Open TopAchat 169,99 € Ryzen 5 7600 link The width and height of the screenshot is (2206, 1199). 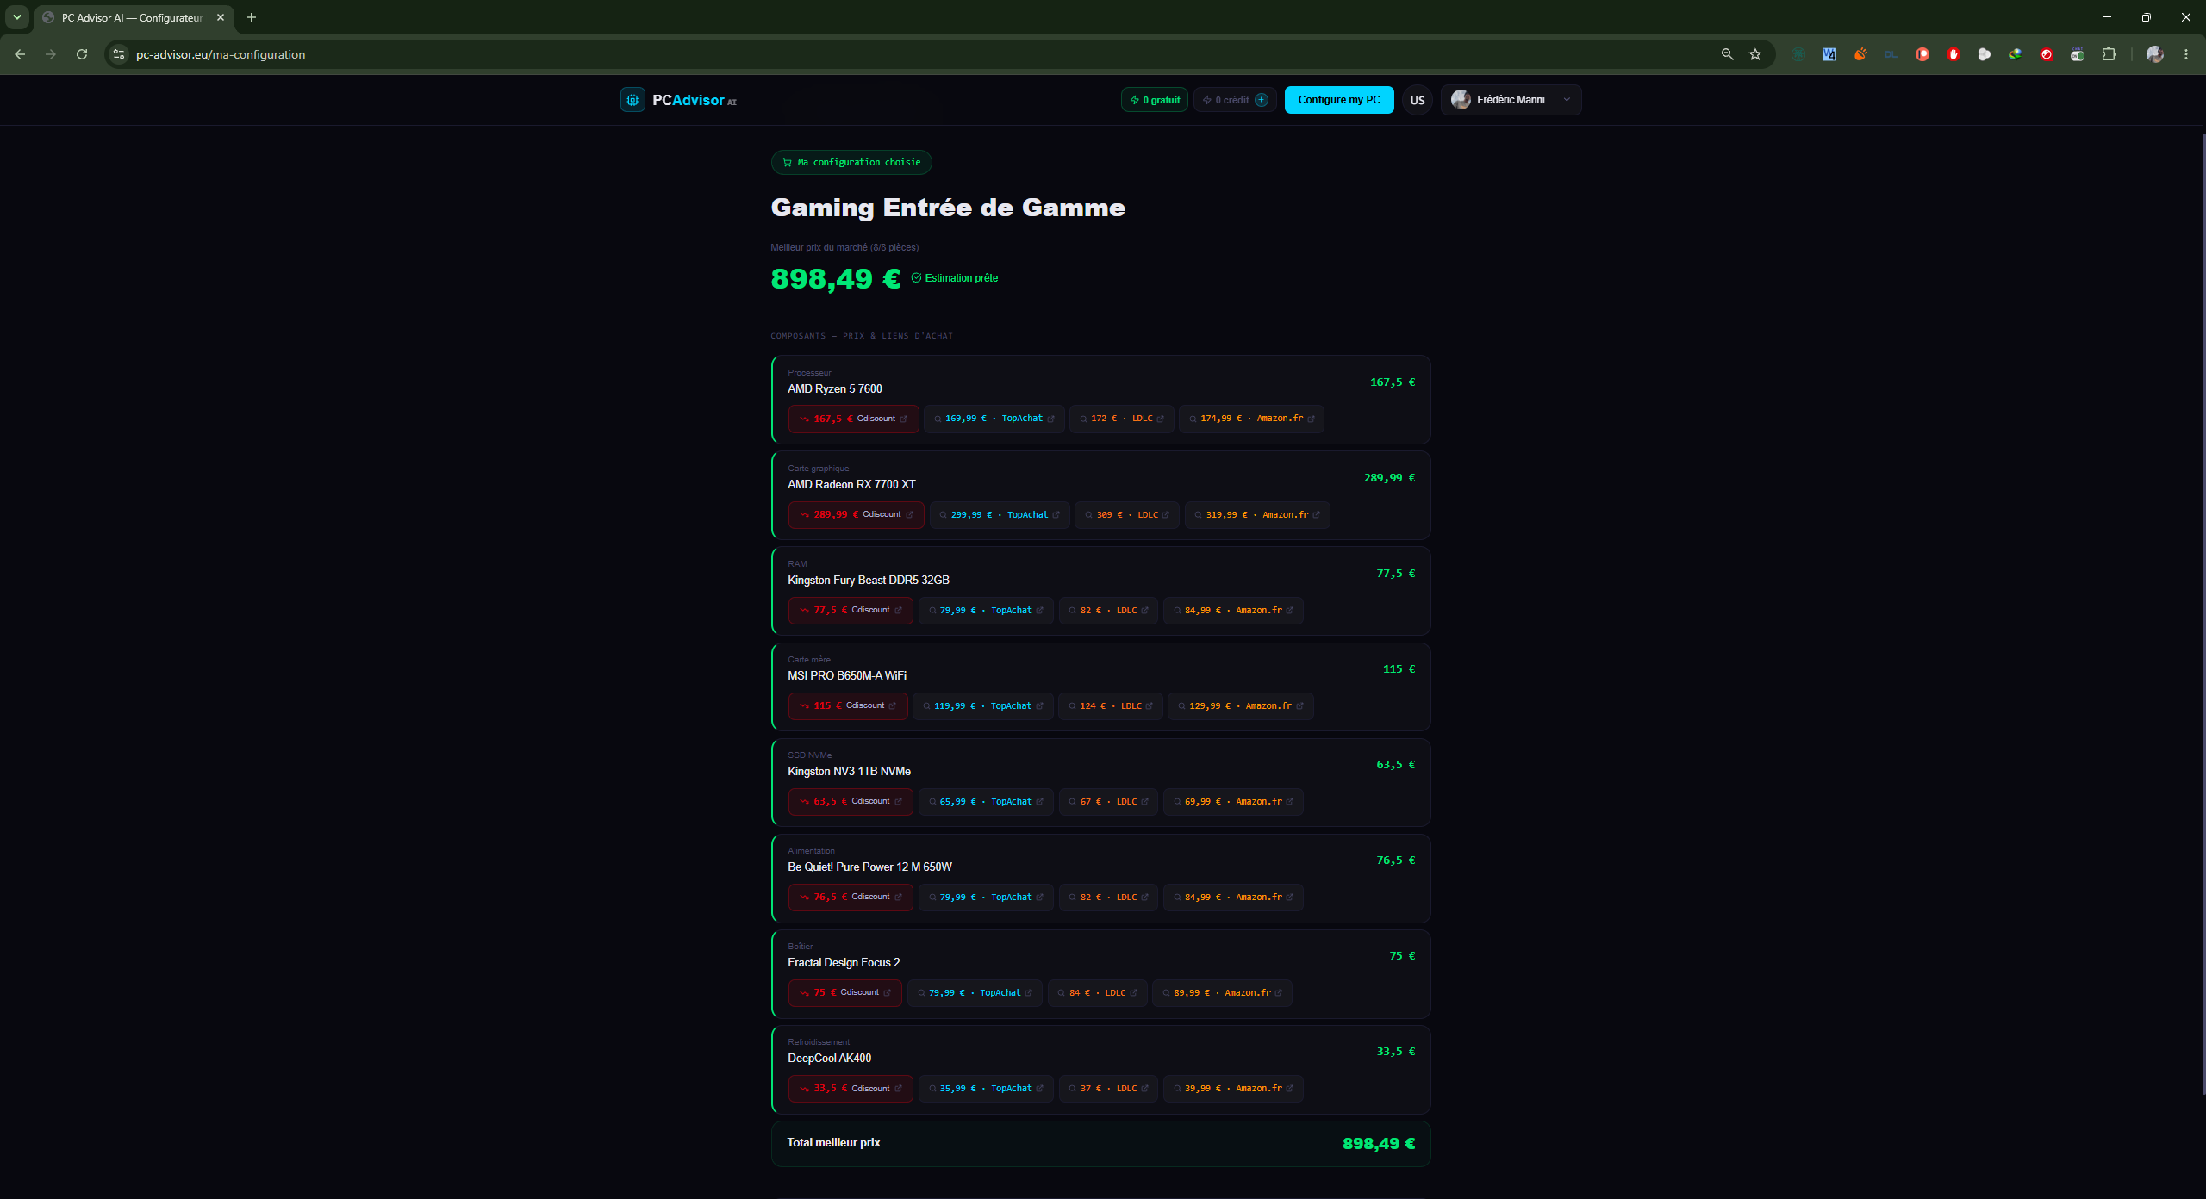[x=994, y=419]
